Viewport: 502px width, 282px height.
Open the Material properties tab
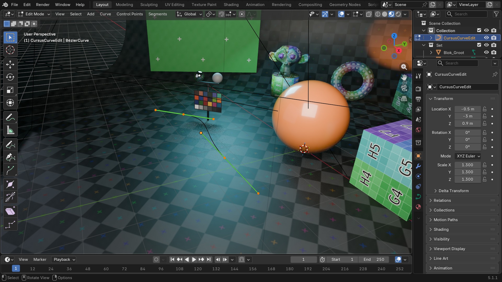(x=418, y=207)
